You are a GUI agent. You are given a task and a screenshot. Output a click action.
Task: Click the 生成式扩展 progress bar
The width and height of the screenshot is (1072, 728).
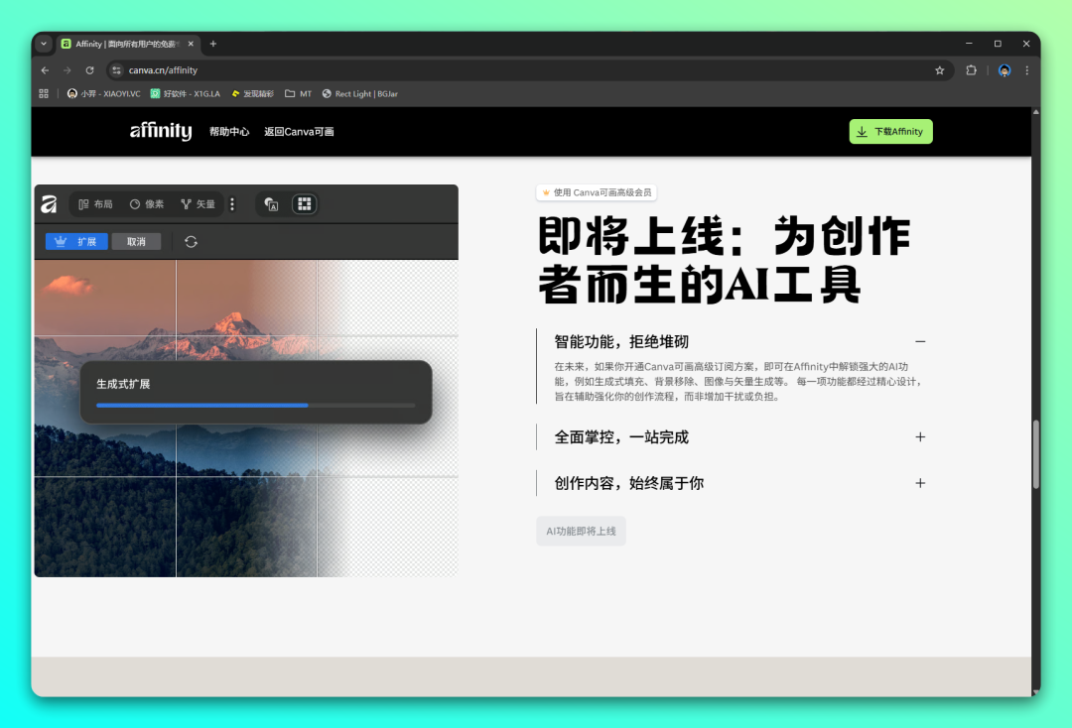(x=254, y=406)
